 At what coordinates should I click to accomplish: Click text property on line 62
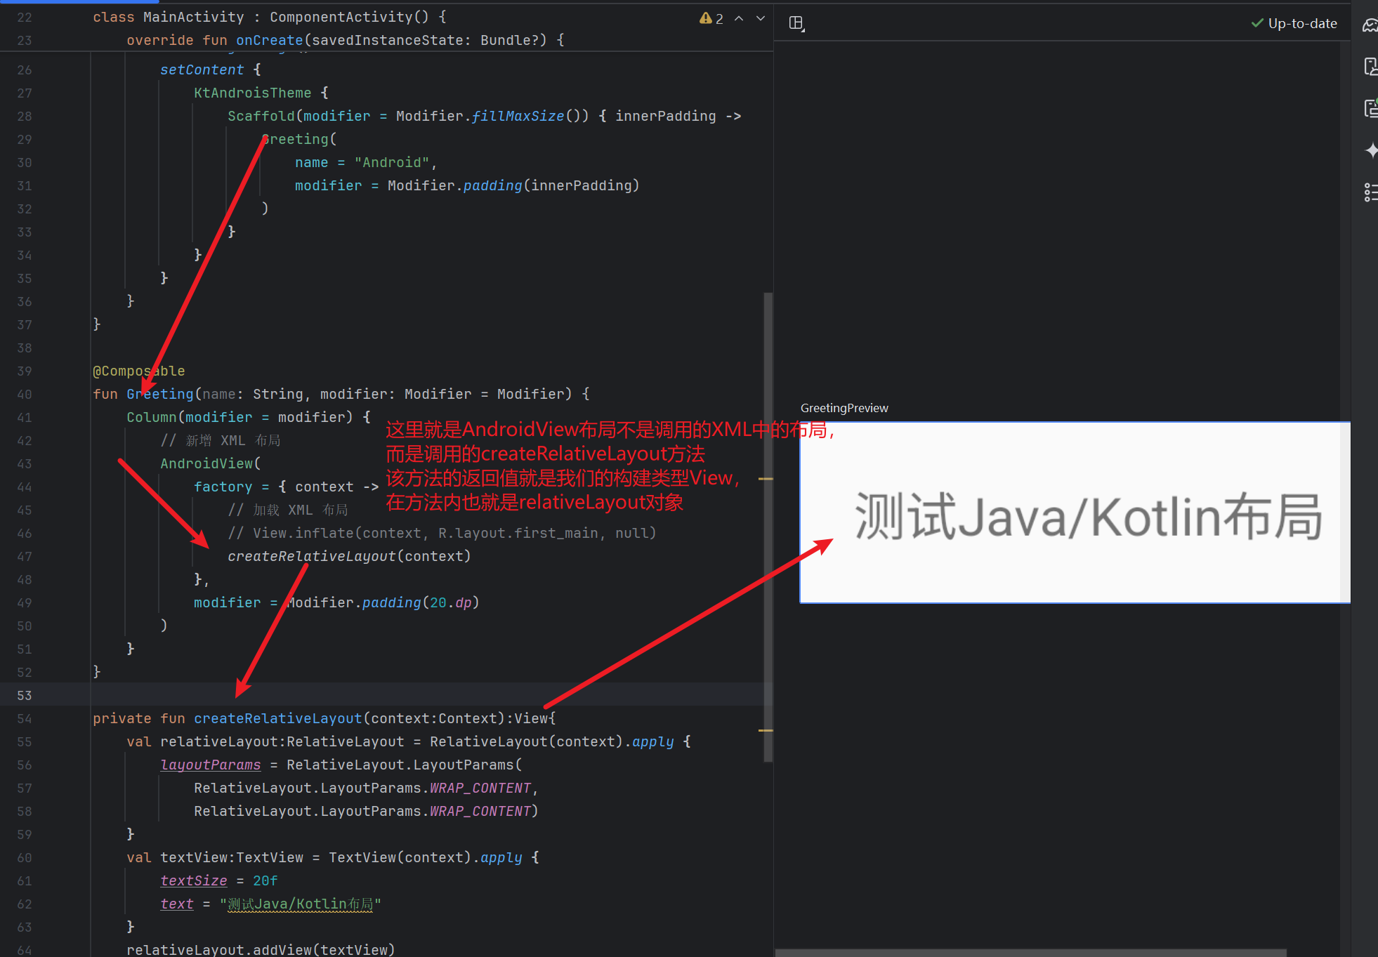click(177, 904)
